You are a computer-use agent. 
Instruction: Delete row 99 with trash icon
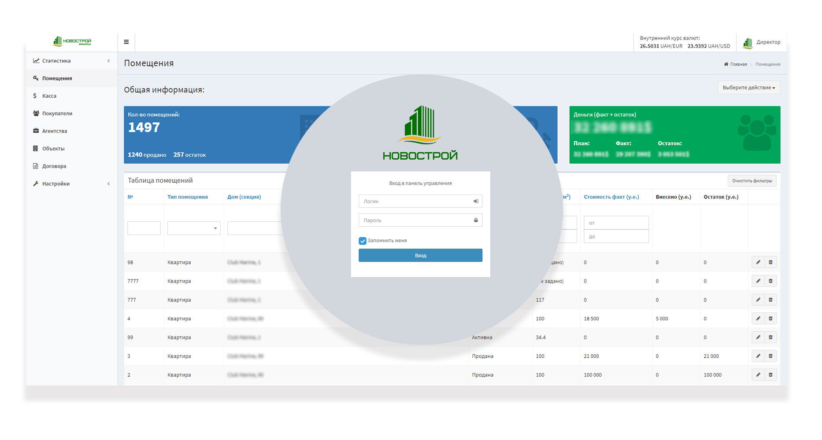[x=770, y=337]
